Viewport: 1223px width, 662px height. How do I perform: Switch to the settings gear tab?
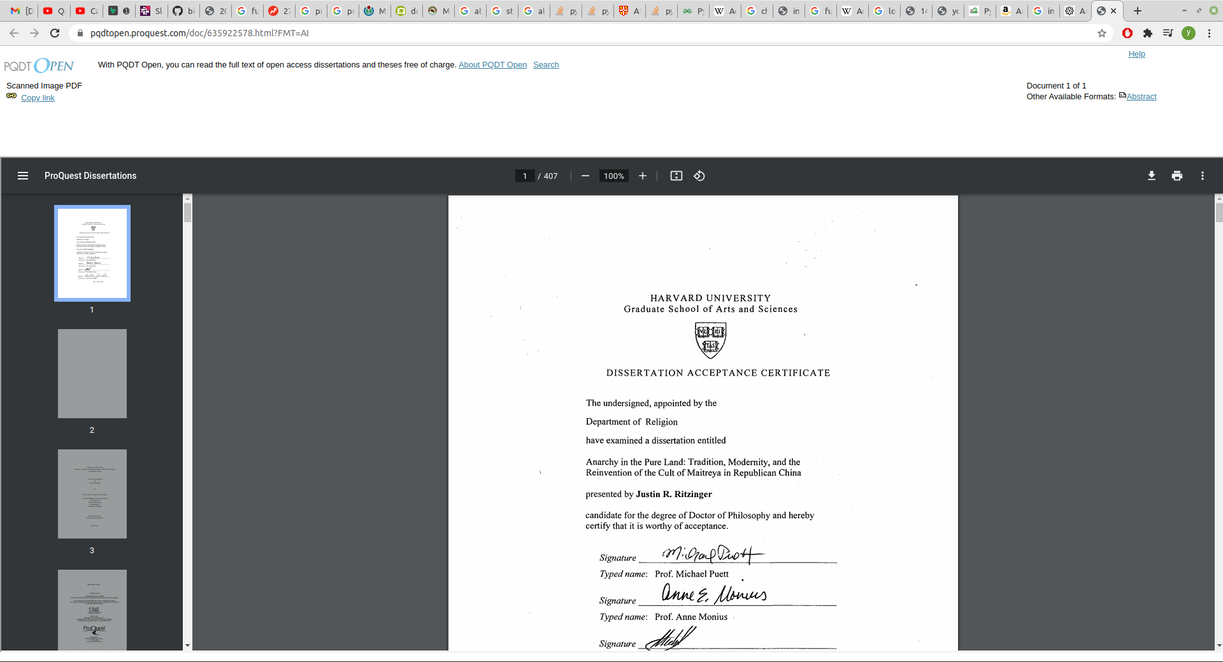pyautogui.click(x=1075, y=11)
